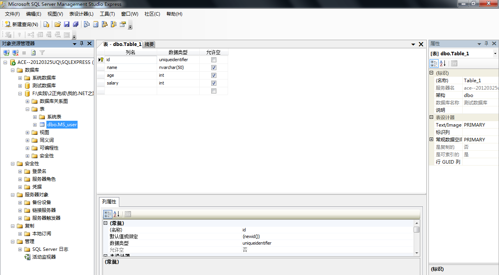
Task: Click the set primary key icon
Action: pyautogui.click(x=19, y=35)
